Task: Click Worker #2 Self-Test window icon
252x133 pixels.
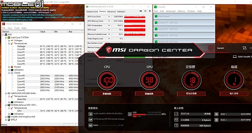Action: click(156, 29)
